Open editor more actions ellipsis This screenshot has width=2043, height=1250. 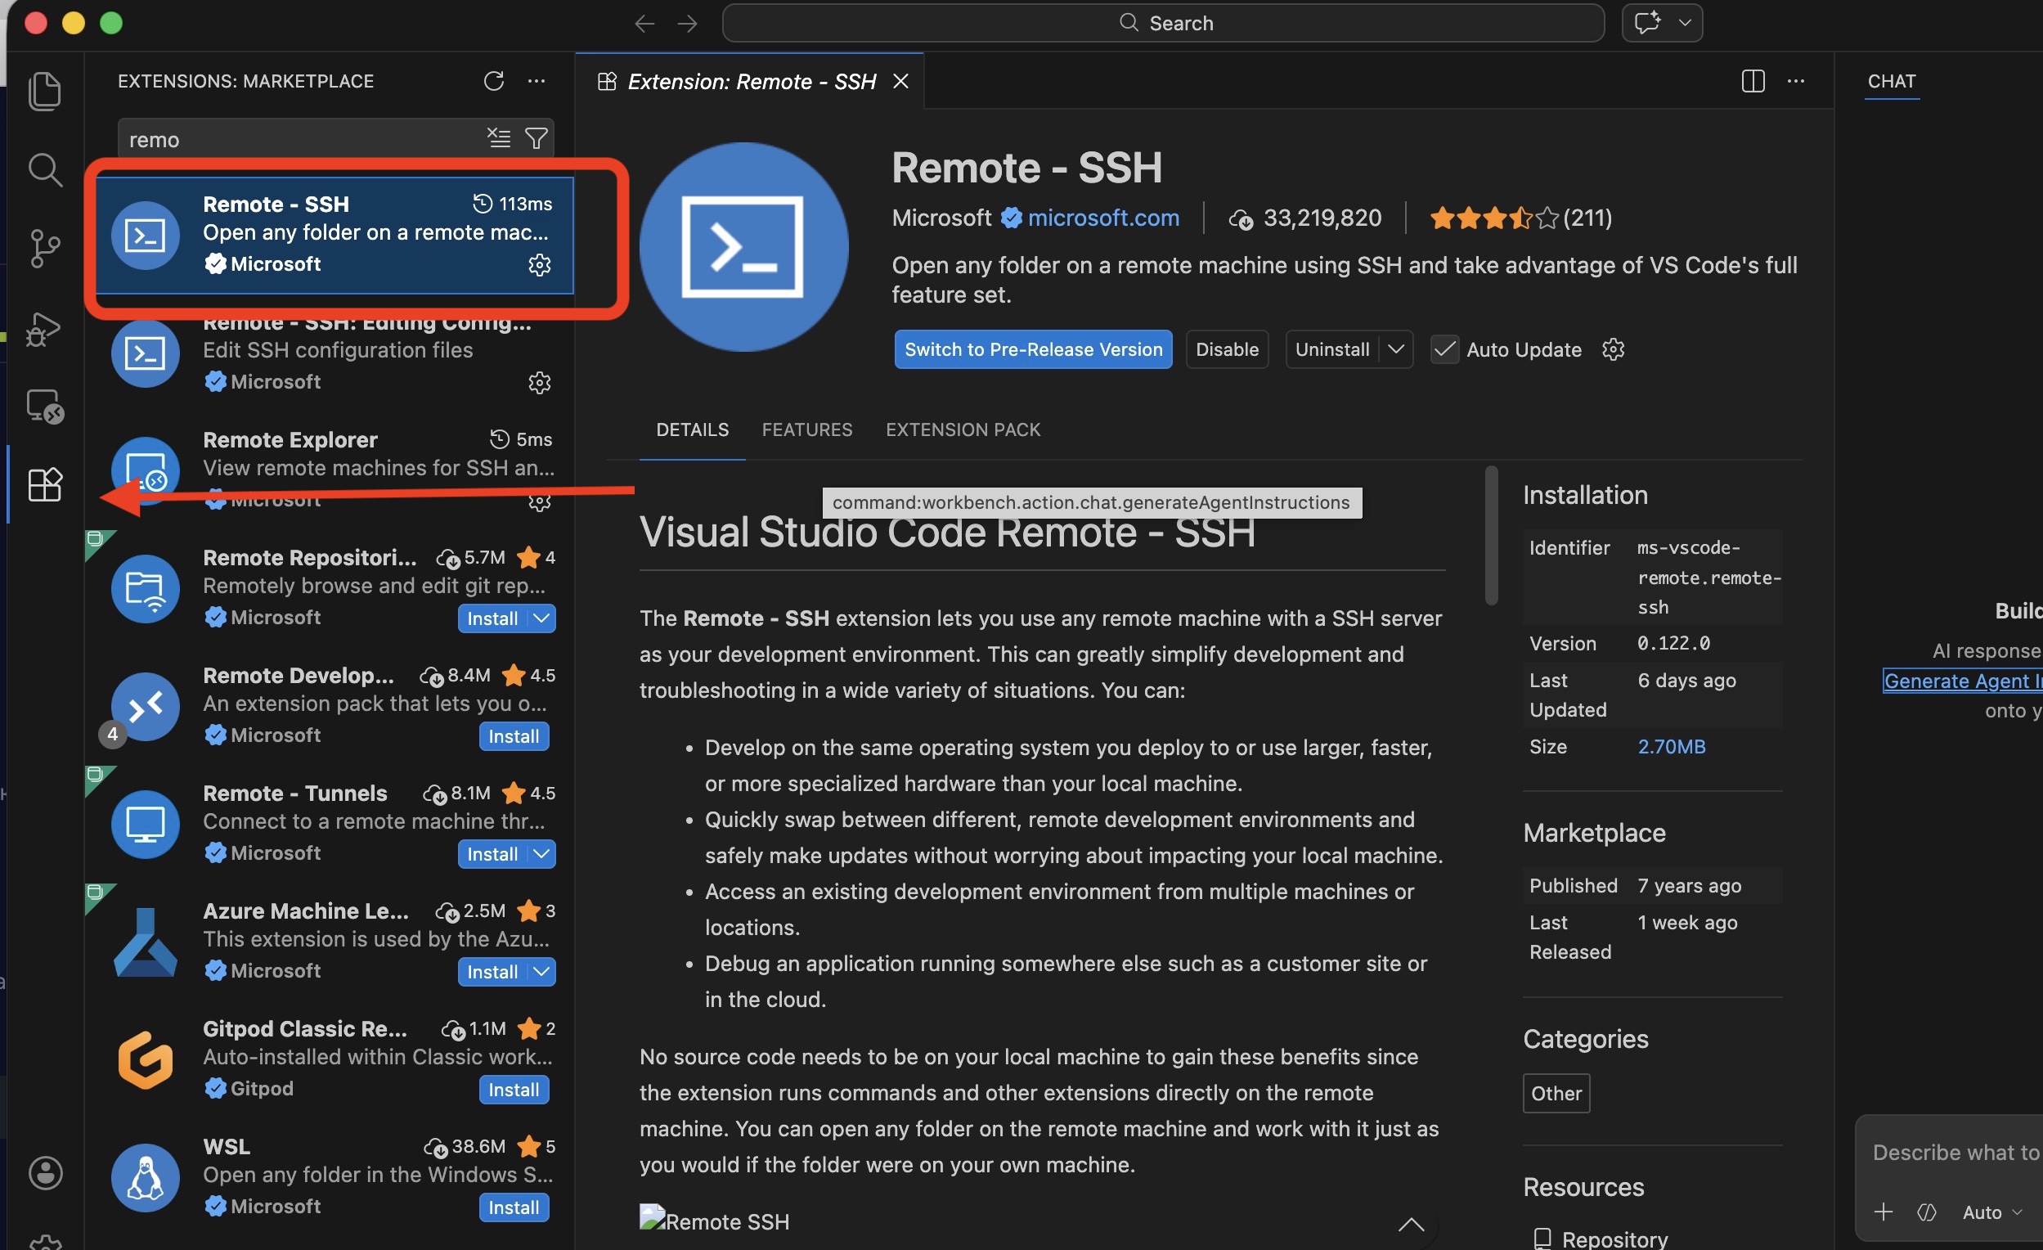(1796, 81)
